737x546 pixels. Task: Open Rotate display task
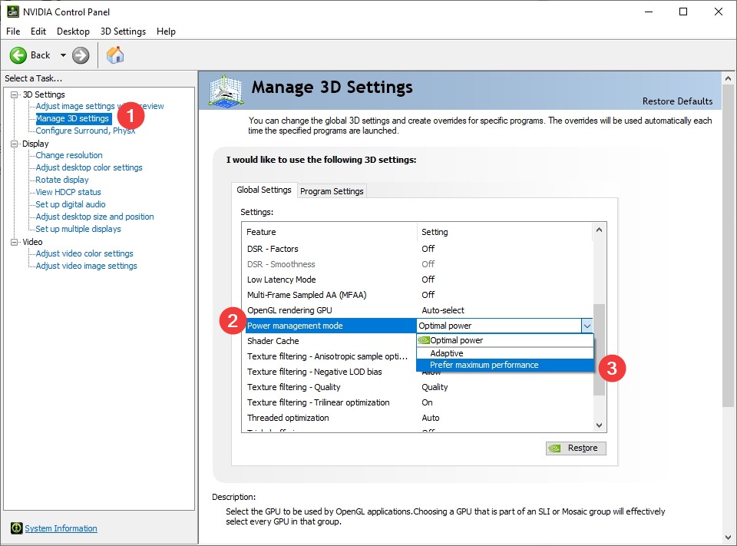[62, 180]
